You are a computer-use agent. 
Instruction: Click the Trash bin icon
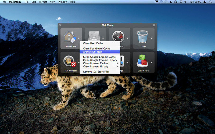click(142, 37)
